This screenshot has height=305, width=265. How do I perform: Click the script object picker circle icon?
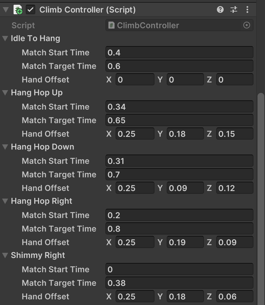click(x=247, y=25)
